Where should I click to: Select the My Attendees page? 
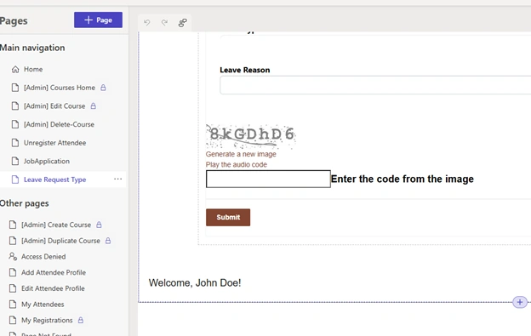[43, 305]
